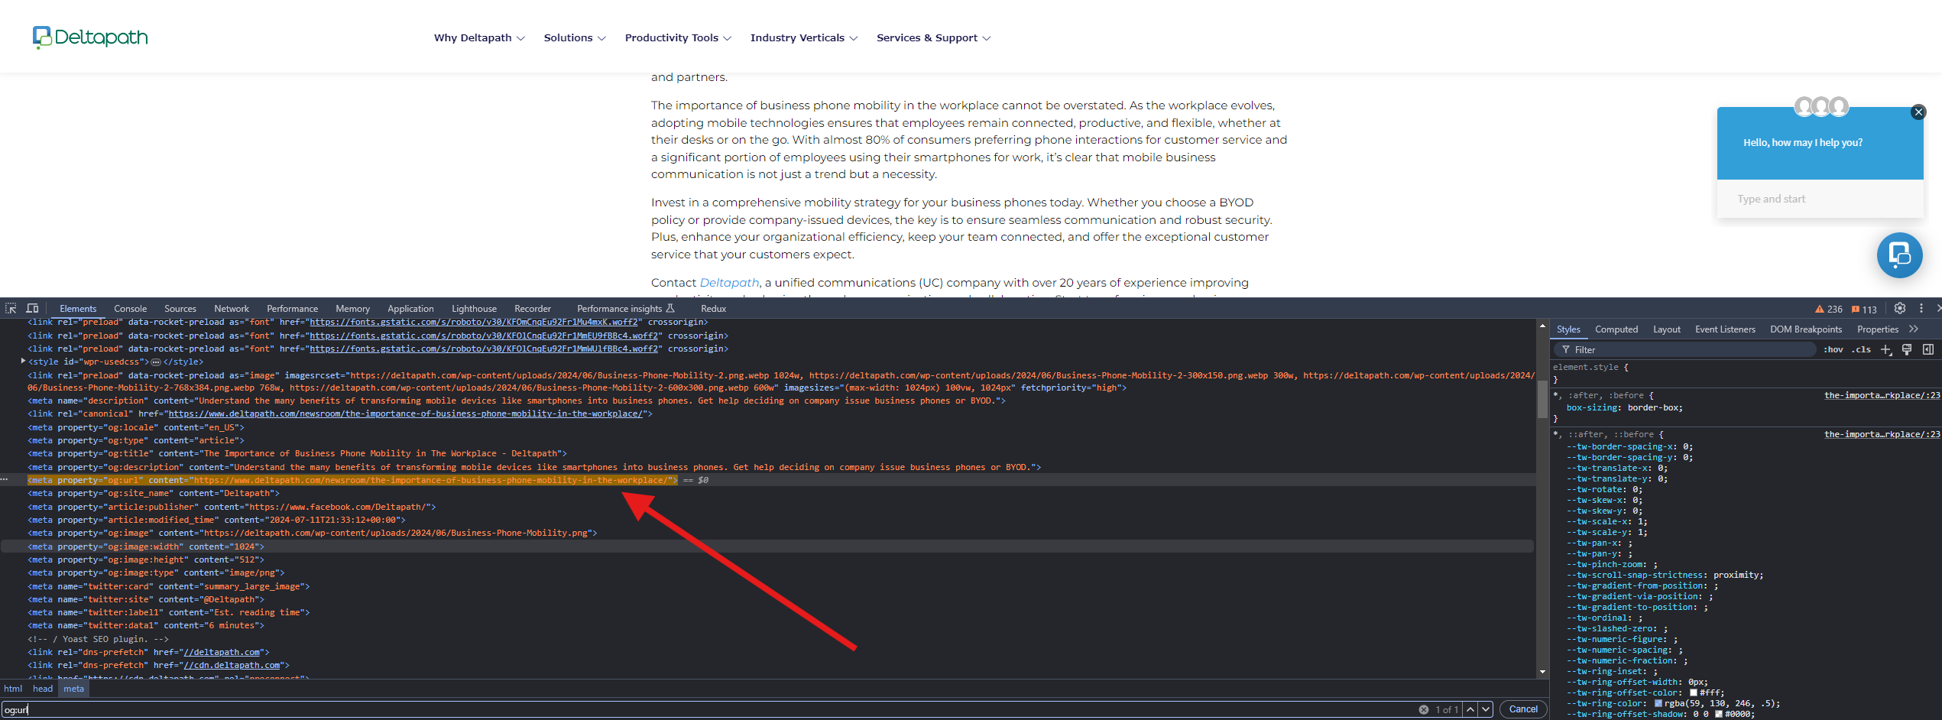Switch to the Computed pane tab
Screen dimensions: 1942x720
click(x=1616, y=329)
